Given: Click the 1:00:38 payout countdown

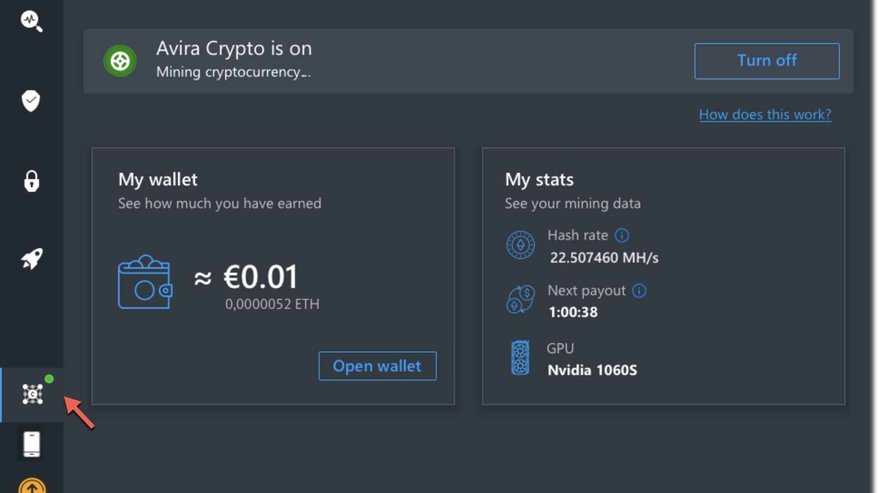Looking at the screenshot, I should (573, 312).
